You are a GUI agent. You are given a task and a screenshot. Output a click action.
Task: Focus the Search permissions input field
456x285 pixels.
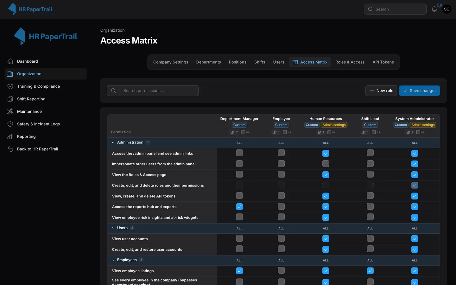(159, 91)
